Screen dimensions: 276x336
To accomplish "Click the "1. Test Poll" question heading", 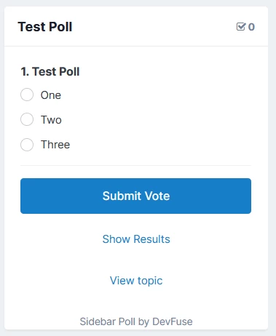I will click(50, 71).
